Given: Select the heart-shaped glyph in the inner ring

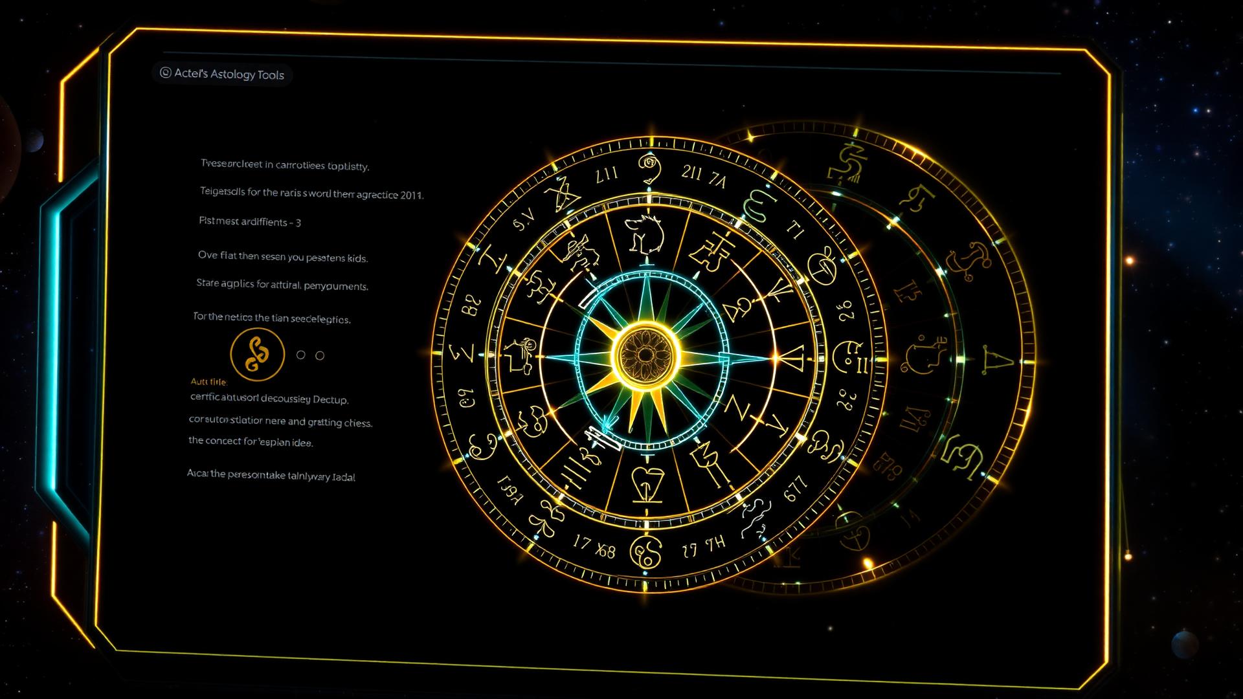Looking at the screenshot, I should (x=647, y=483).
